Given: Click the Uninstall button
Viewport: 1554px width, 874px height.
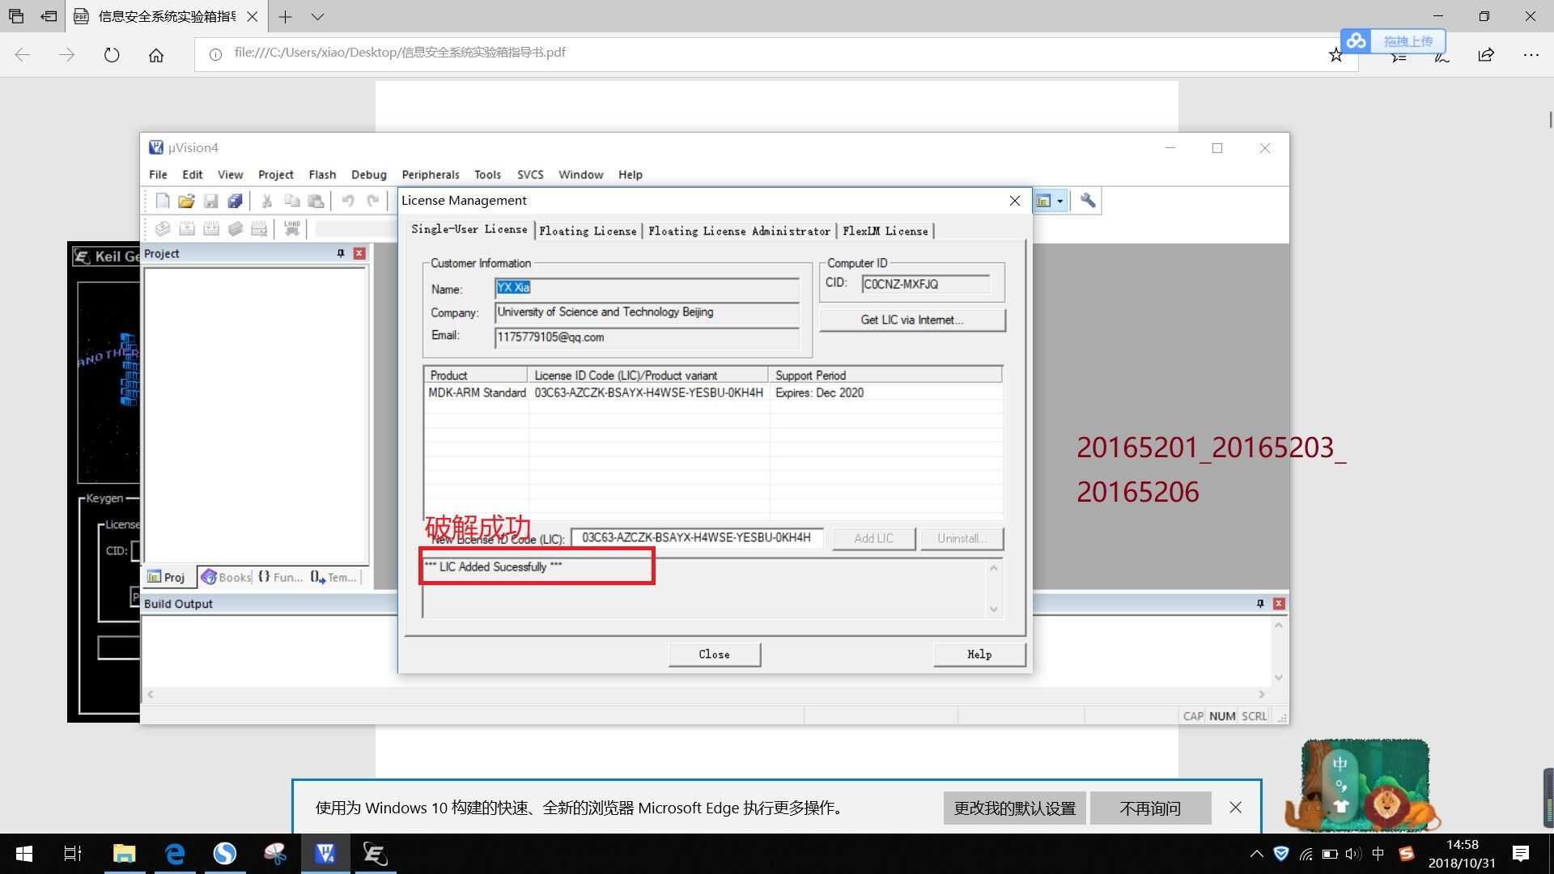Looking at the screenshot, I should (962, 539).
